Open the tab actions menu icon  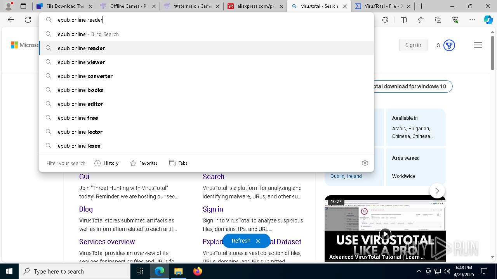pos(23,6)
